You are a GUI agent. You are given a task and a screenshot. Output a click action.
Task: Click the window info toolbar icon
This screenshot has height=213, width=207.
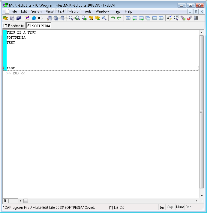(128, 18)
